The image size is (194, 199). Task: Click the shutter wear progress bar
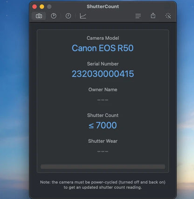coord(103,167)
